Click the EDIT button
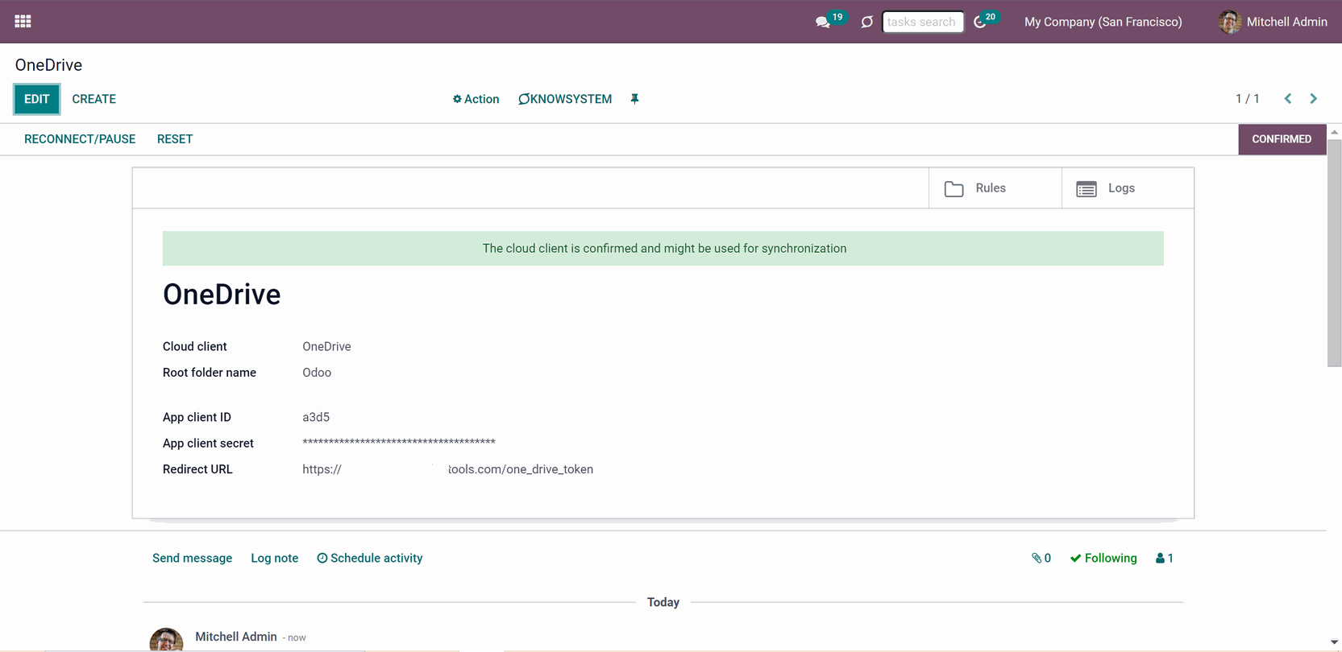The image size is (1342, 652). click(37, 99)
